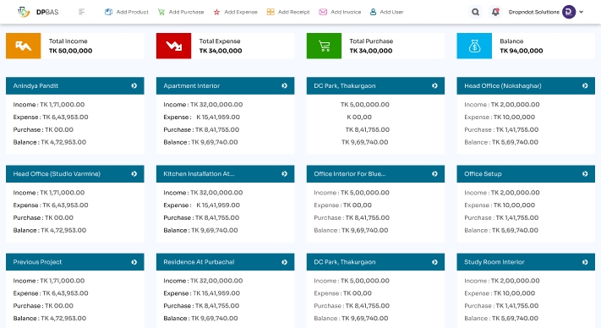The image size is (601, 328).
Task: Toggle the sidebar hamburger menu icon
Action: click(x=81, y=12)
